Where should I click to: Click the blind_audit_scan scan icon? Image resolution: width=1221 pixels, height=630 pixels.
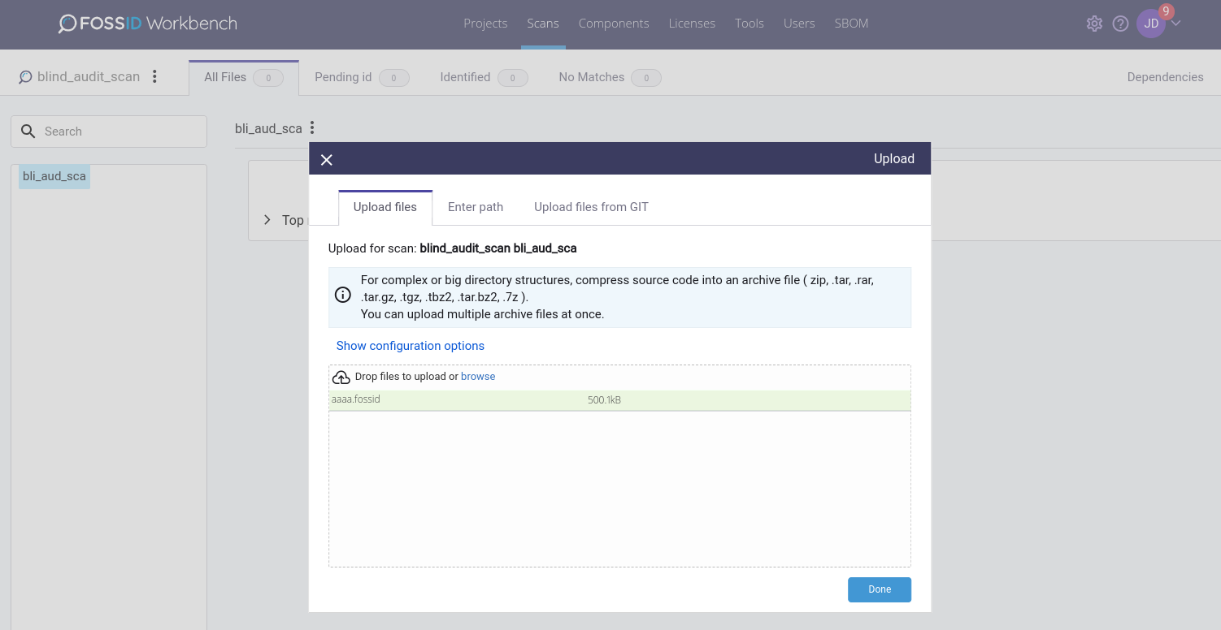[x=25, y=77]
